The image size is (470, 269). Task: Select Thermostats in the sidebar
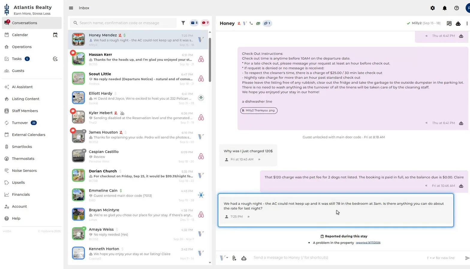[x=32, y=159]
